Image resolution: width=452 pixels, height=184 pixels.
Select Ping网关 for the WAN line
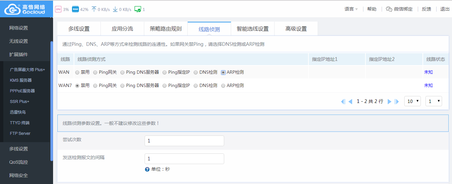point(96,72)
